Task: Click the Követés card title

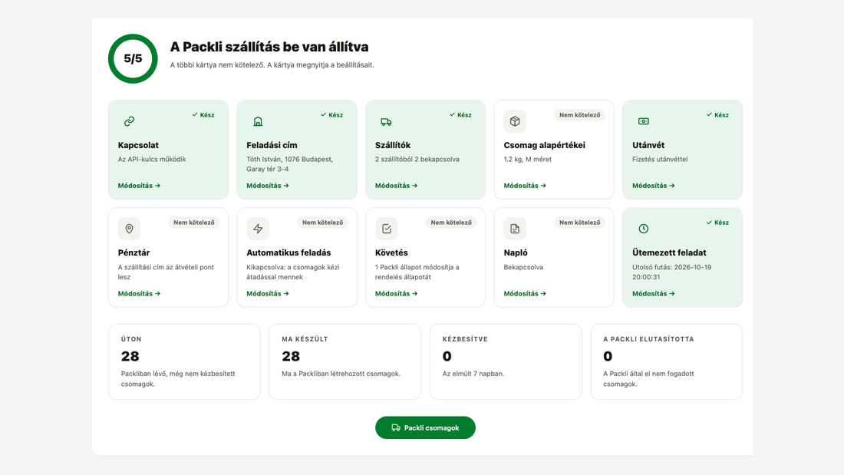Action: (x=391, y=252)
